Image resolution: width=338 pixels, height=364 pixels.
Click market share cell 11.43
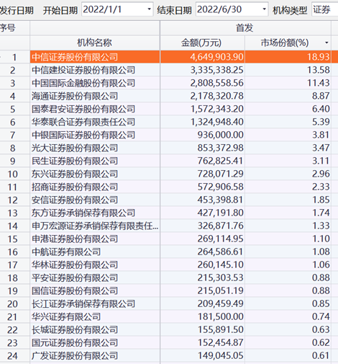(288, 83)
